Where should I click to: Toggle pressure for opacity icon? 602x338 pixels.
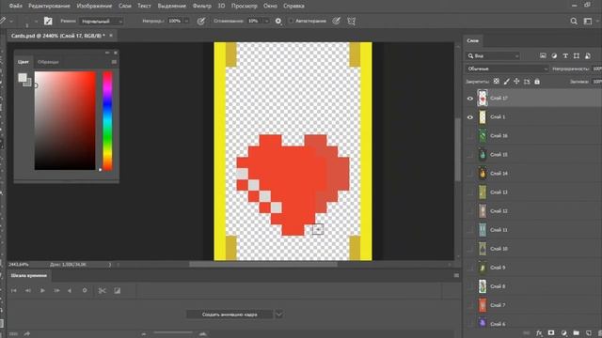coord(200,21)
